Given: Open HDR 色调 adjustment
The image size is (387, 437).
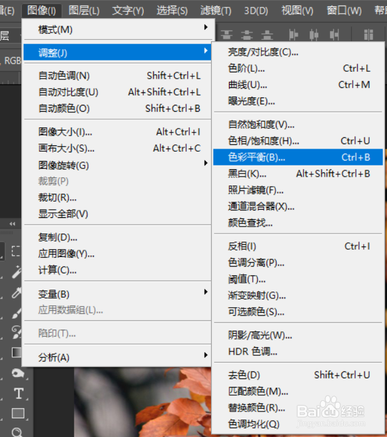Looking at the screenshot, I should 298,351.
